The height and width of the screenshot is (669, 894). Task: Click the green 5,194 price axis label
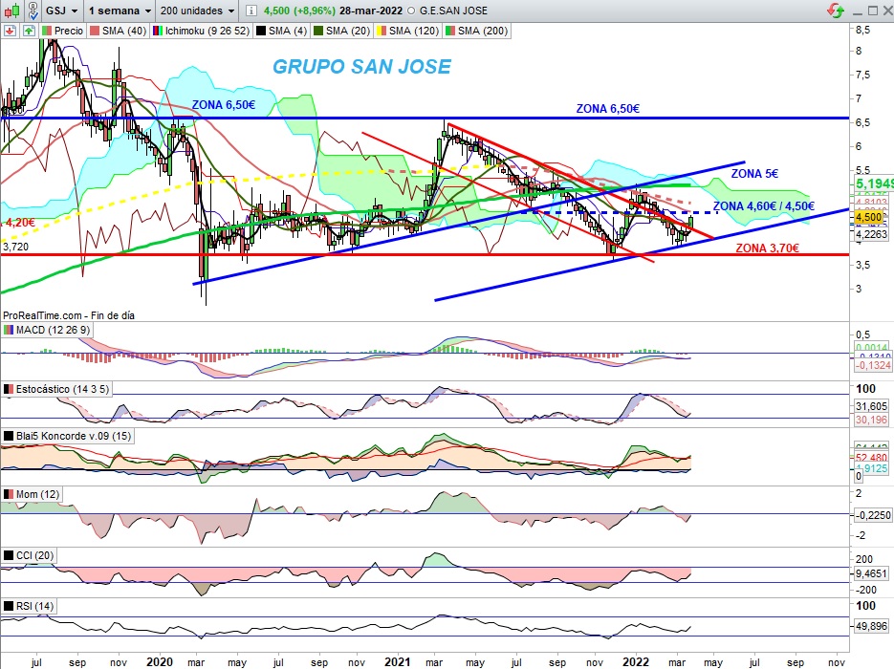click(x=874, y=183)
